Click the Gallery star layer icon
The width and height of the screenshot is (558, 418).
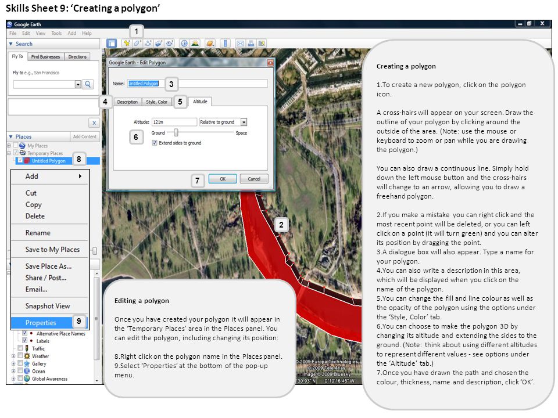(27, 363)
